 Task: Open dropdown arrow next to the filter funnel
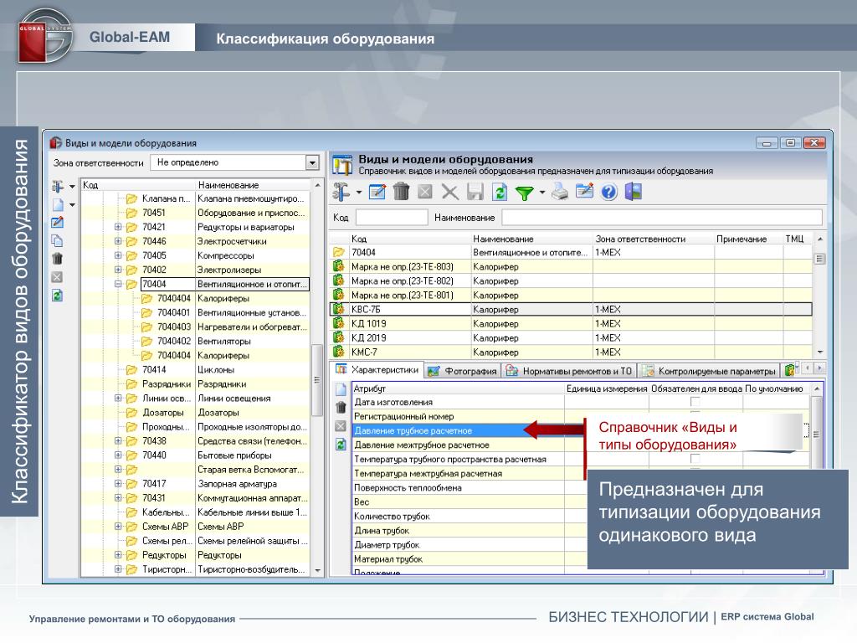[542, 193]
